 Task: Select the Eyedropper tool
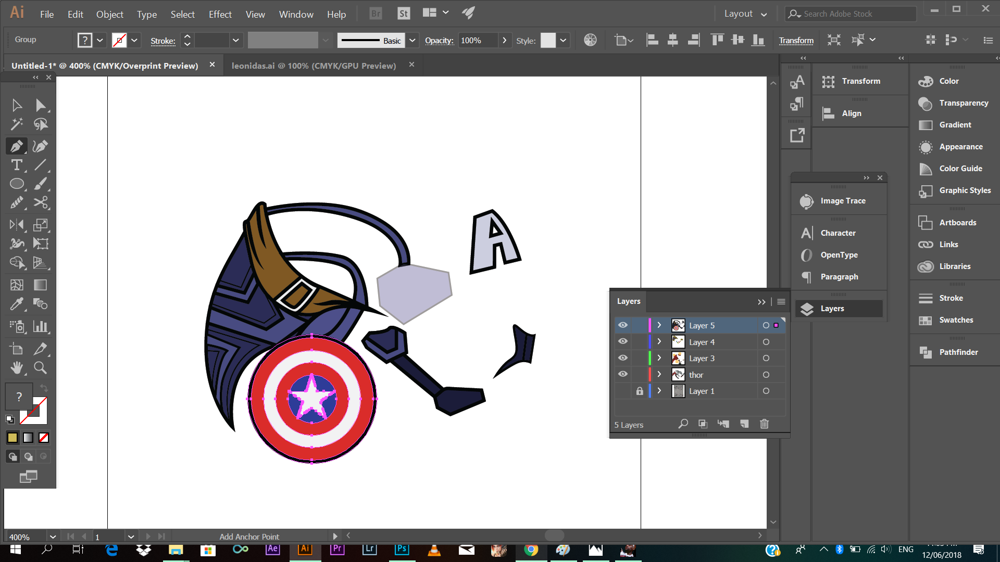pos(17,303)
